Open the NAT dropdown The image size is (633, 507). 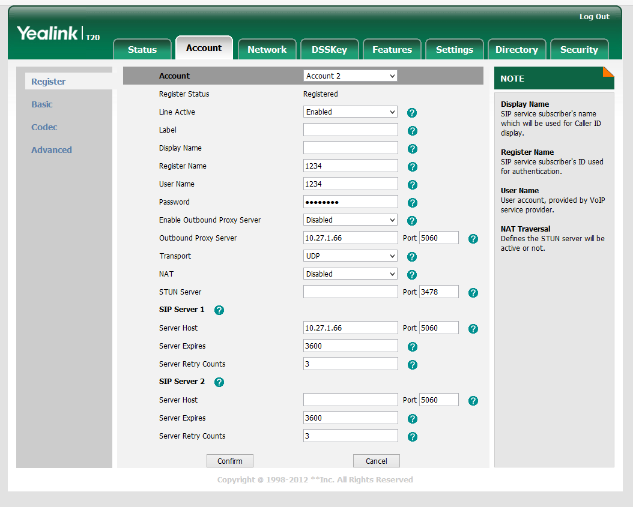pyautogui.click(x=350, y=274)
